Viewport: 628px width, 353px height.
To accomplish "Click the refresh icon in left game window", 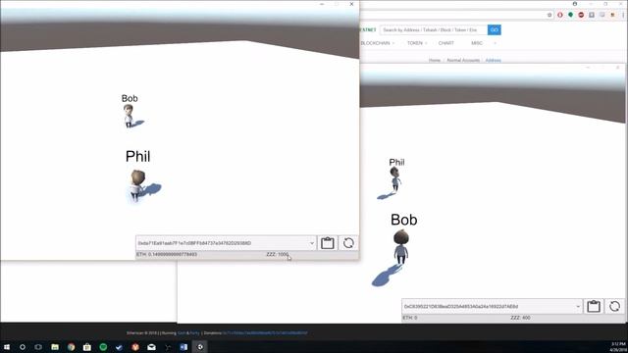I will point(348,243).
